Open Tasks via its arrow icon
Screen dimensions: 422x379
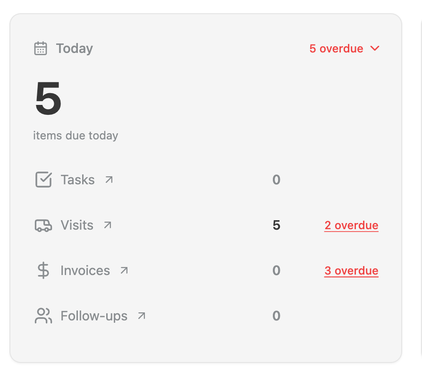tap(109, 180)
